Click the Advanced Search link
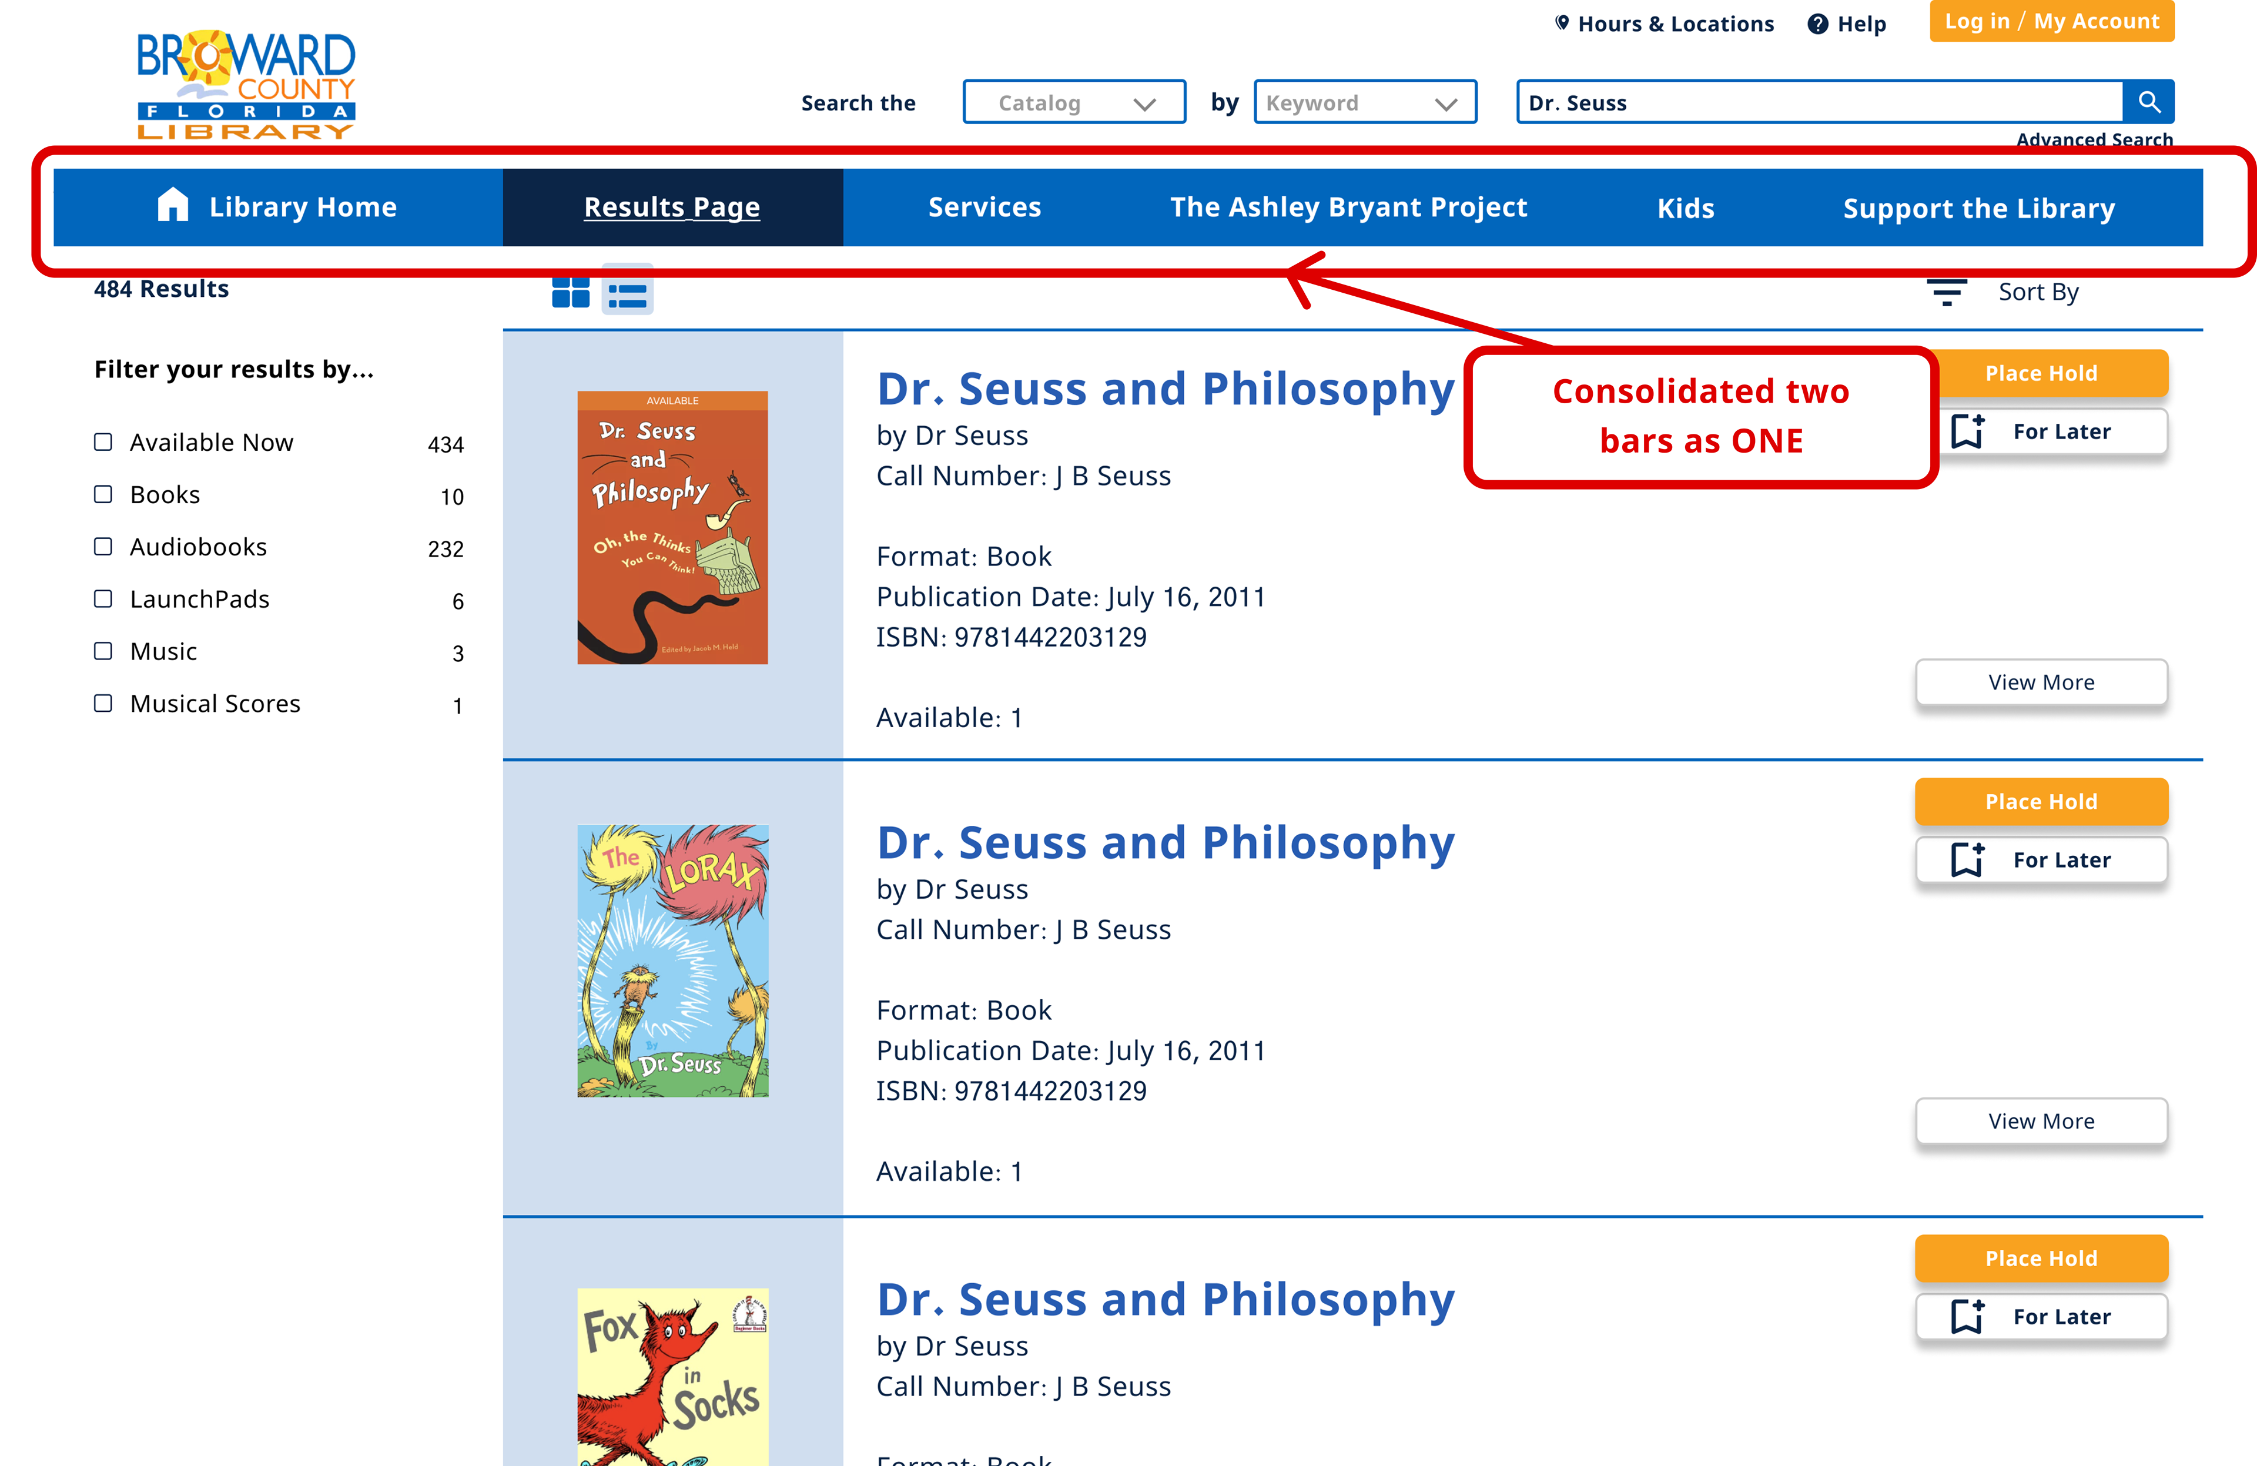This screenshot has width=2257, height=1466. [x=2094, y=139]
